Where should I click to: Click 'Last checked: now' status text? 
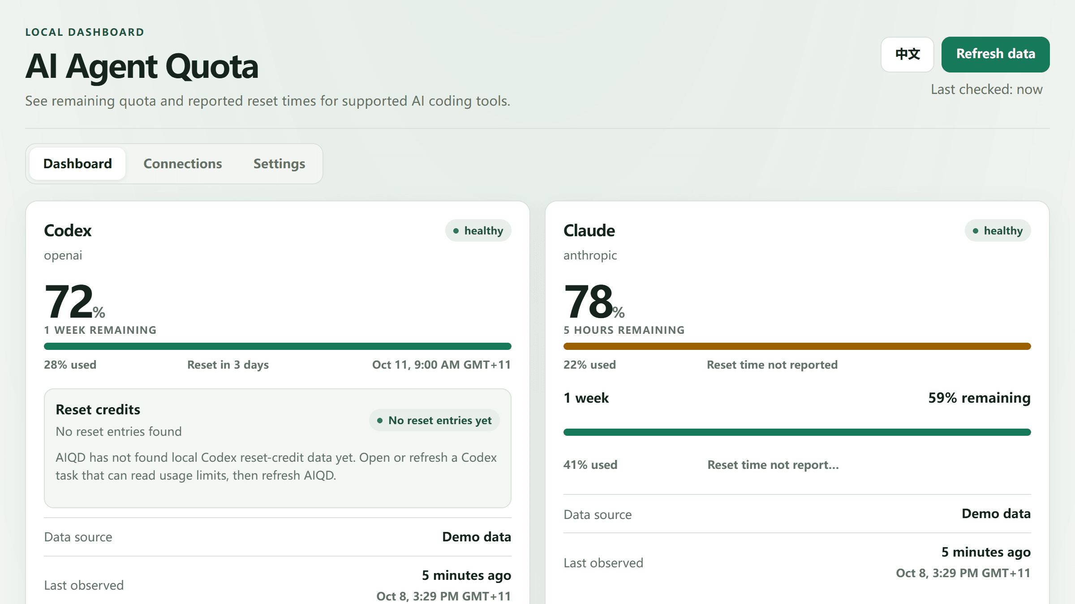coord(987,89)
